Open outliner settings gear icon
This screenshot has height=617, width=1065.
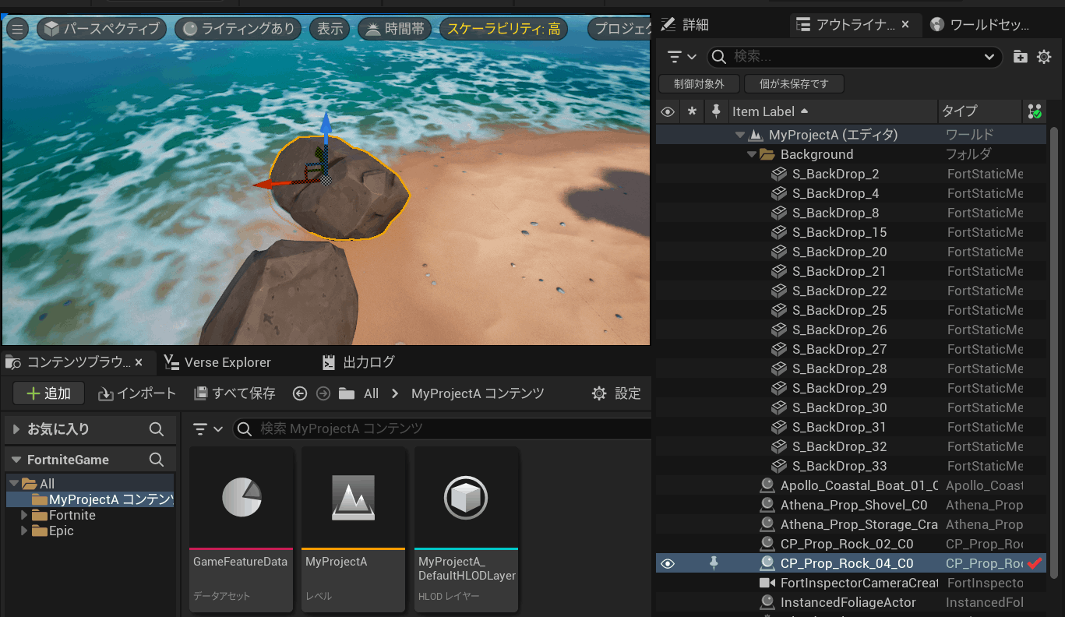coord(1044,57)
